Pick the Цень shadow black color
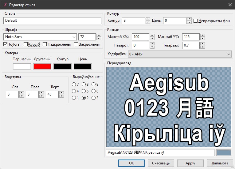The image size is (235, 169). (x=83, y=66)
